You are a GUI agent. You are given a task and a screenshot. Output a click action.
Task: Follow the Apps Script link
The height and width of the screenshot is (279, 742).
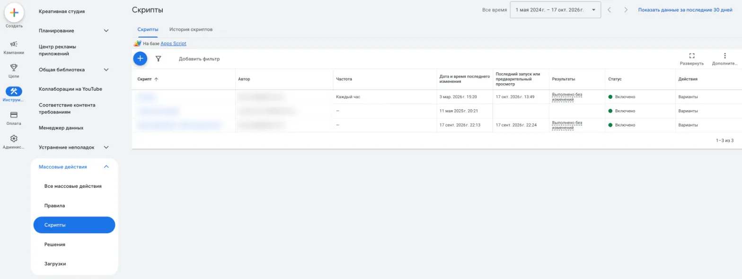pos(173,44)
